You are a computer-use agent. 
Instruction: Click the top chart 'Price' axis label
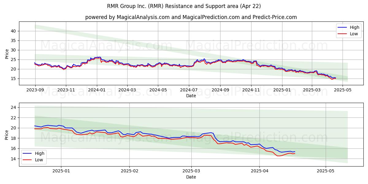click(7, 53)
